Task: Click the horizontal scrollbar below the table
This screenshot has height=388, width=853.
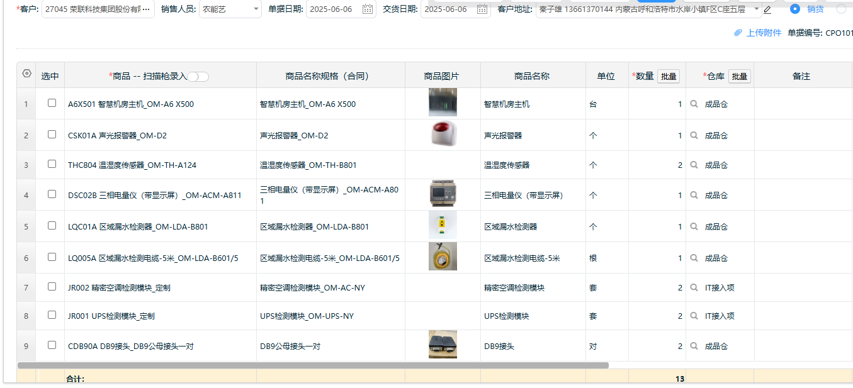Action: [313, 365]
